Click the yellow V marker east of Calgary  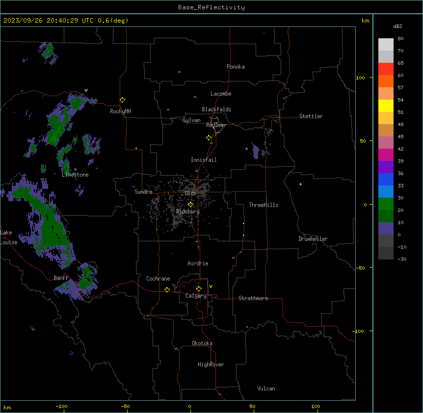coord(211,286)
